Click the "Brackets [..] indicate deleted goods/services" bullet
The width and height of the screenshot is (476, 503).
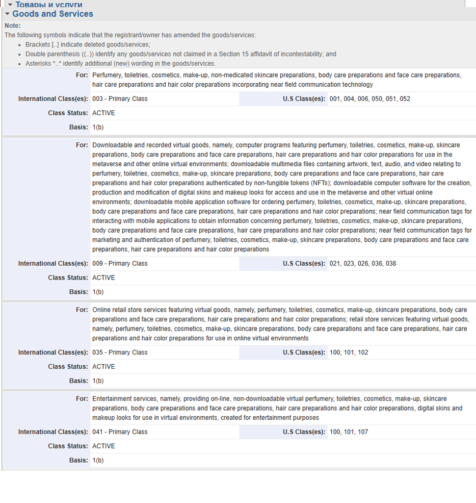tap(88, 44)
